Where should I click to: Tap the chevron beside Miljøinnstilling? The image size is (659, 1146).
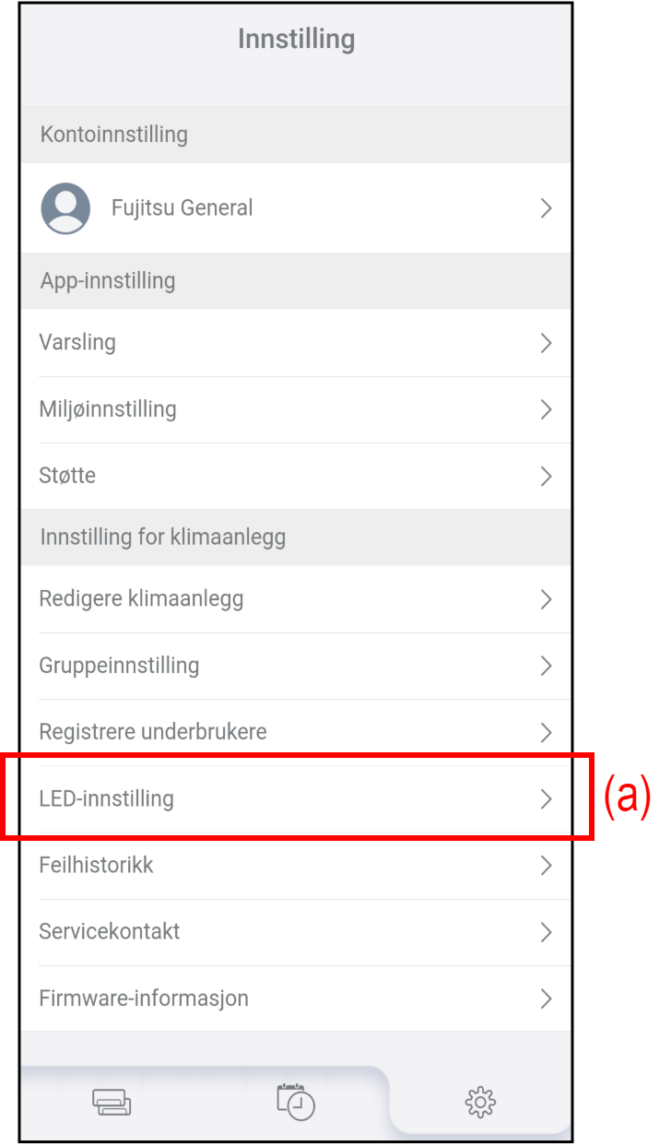pos(546,409)
